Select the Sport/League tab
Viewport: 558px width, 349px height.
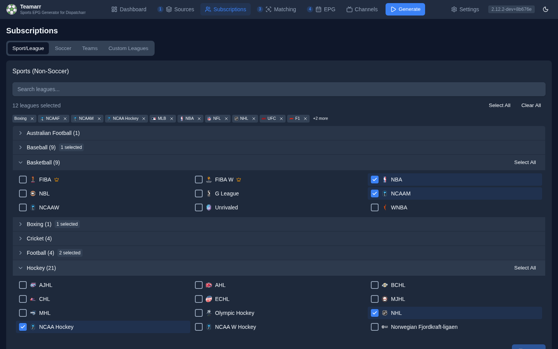click(x=28, y=48)
